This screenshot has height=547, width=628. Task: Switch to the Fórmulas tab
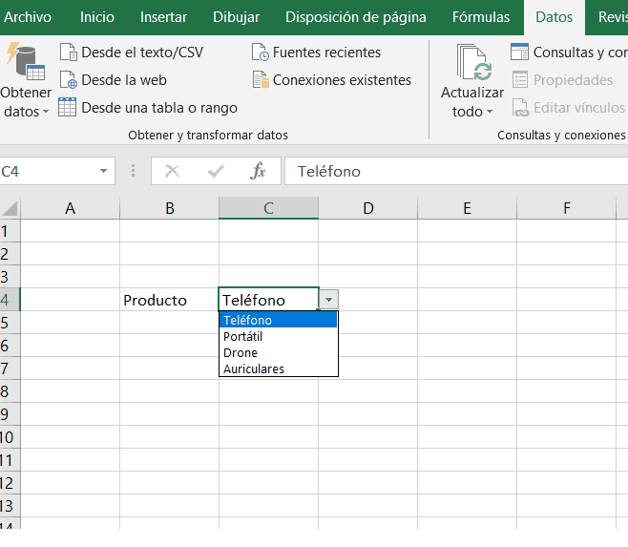pyautogui.click(x=481, y=17)
